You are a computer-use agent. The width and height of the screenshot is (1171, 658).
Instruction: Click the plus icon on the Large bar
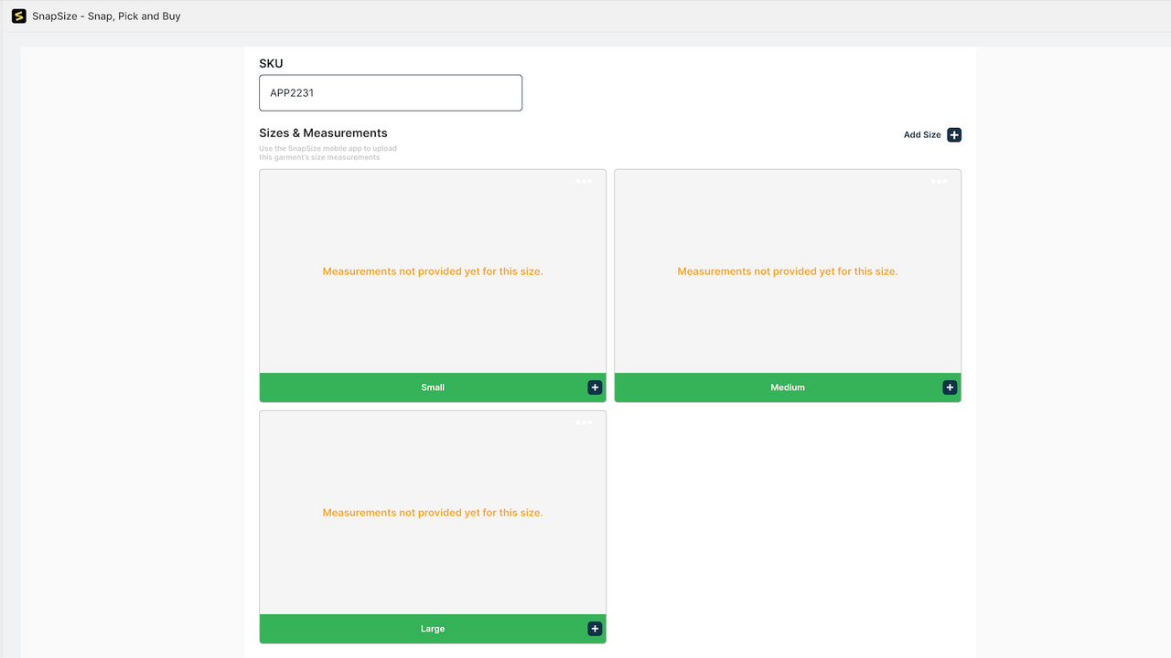[x=595, y=629]
